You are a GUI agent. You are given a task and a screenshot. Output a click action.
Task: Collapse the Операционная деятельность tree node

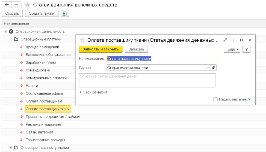point(6,32)
